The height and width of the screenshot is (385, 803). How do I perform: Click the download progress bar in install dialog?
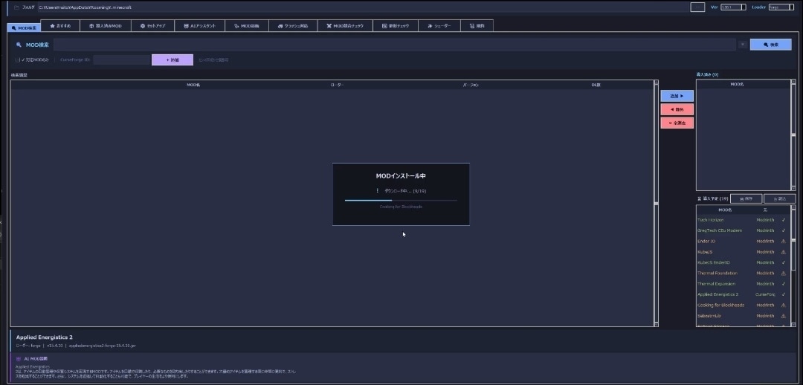click(x=401, y=200)
